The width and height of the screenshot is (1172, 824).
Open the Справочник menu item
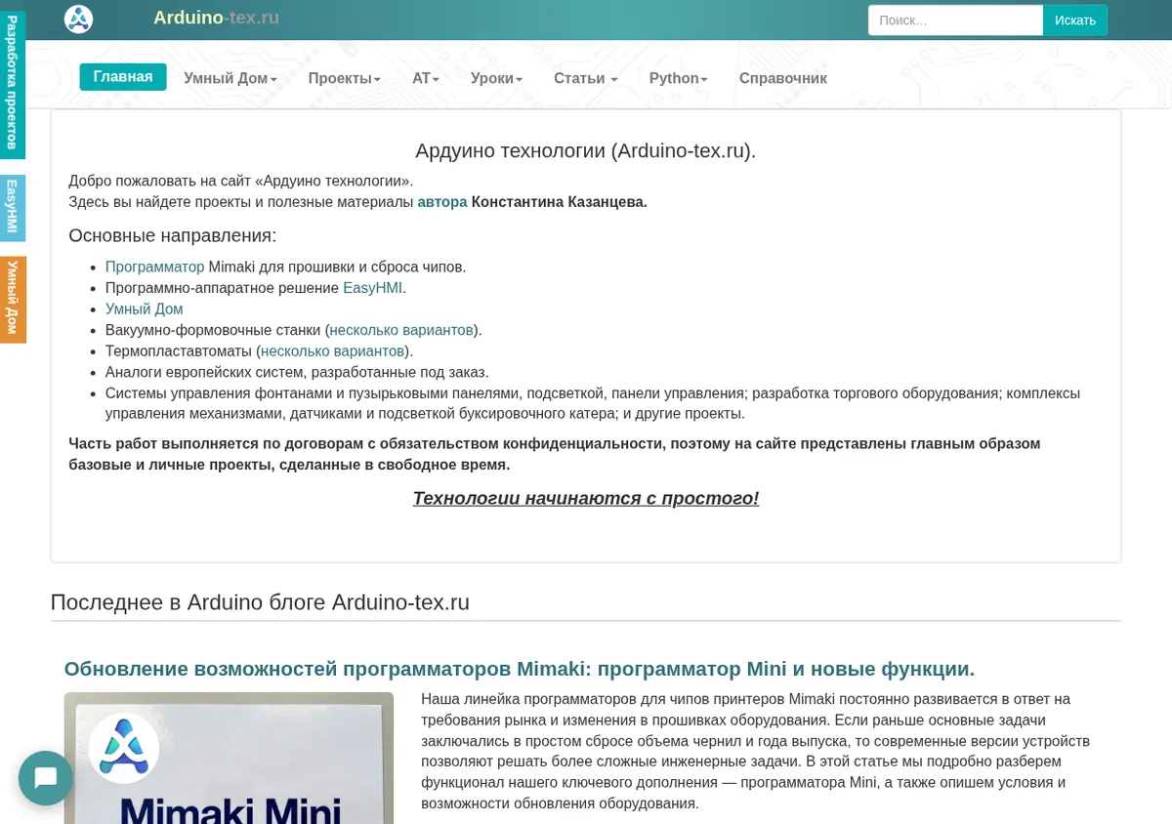[783, 78]
